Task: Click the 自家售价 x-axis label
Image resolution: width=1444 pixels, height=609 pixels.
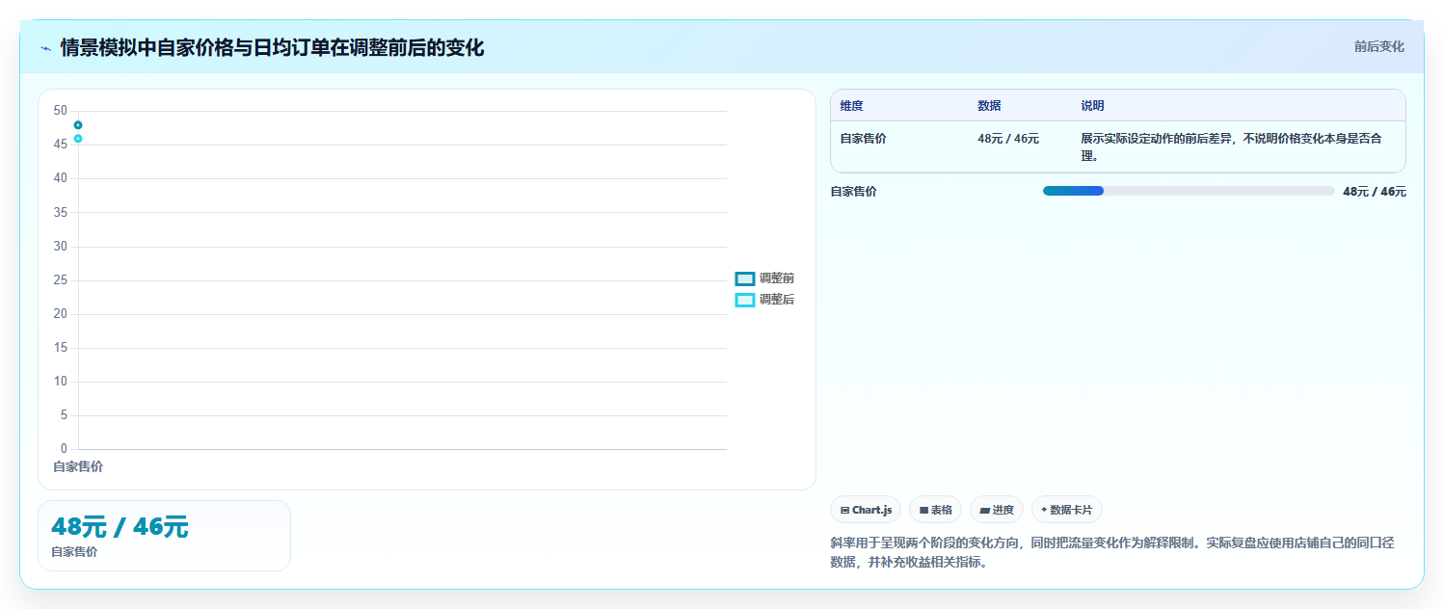Action: tap(78, 466)
